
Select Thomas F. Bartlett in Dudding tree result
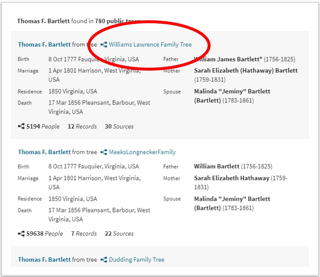pos(44,260)
